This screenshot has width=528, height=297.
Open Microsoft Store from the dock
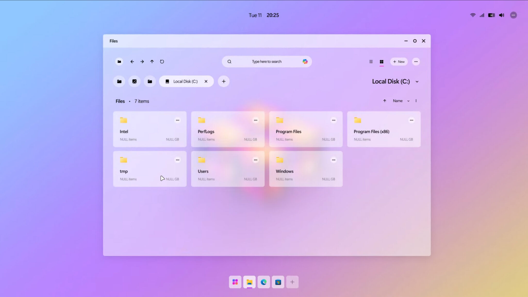tap(278, 282)
